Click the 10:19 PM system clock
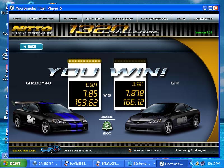The width and height of the screenshot is (224, 168). 214,164
